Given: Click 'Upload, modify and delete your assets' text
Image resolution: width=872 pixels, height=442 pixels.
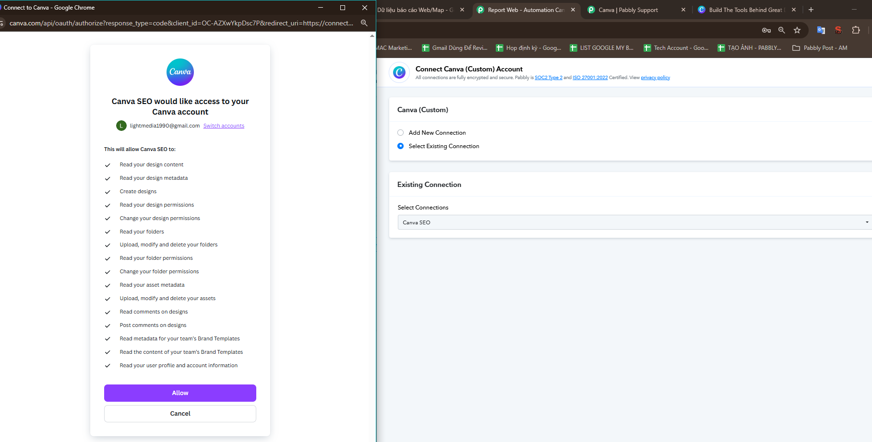Looking at the screenshot, I should click(x=167, y=298).
